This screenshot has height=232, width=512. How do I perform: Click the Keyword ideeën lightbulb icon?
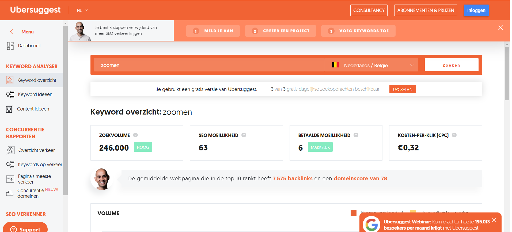tap(10, 94)
